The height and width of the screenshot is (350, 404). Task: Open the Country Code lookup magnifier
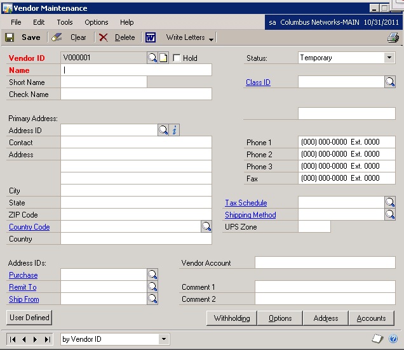pyautogui.click(x=206, y=226)
